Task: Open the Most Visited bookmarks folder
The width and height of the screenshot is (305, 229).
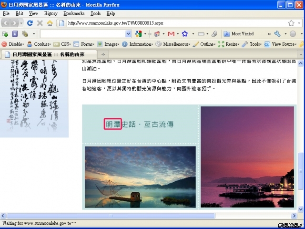Action: [x=238, y=34]
